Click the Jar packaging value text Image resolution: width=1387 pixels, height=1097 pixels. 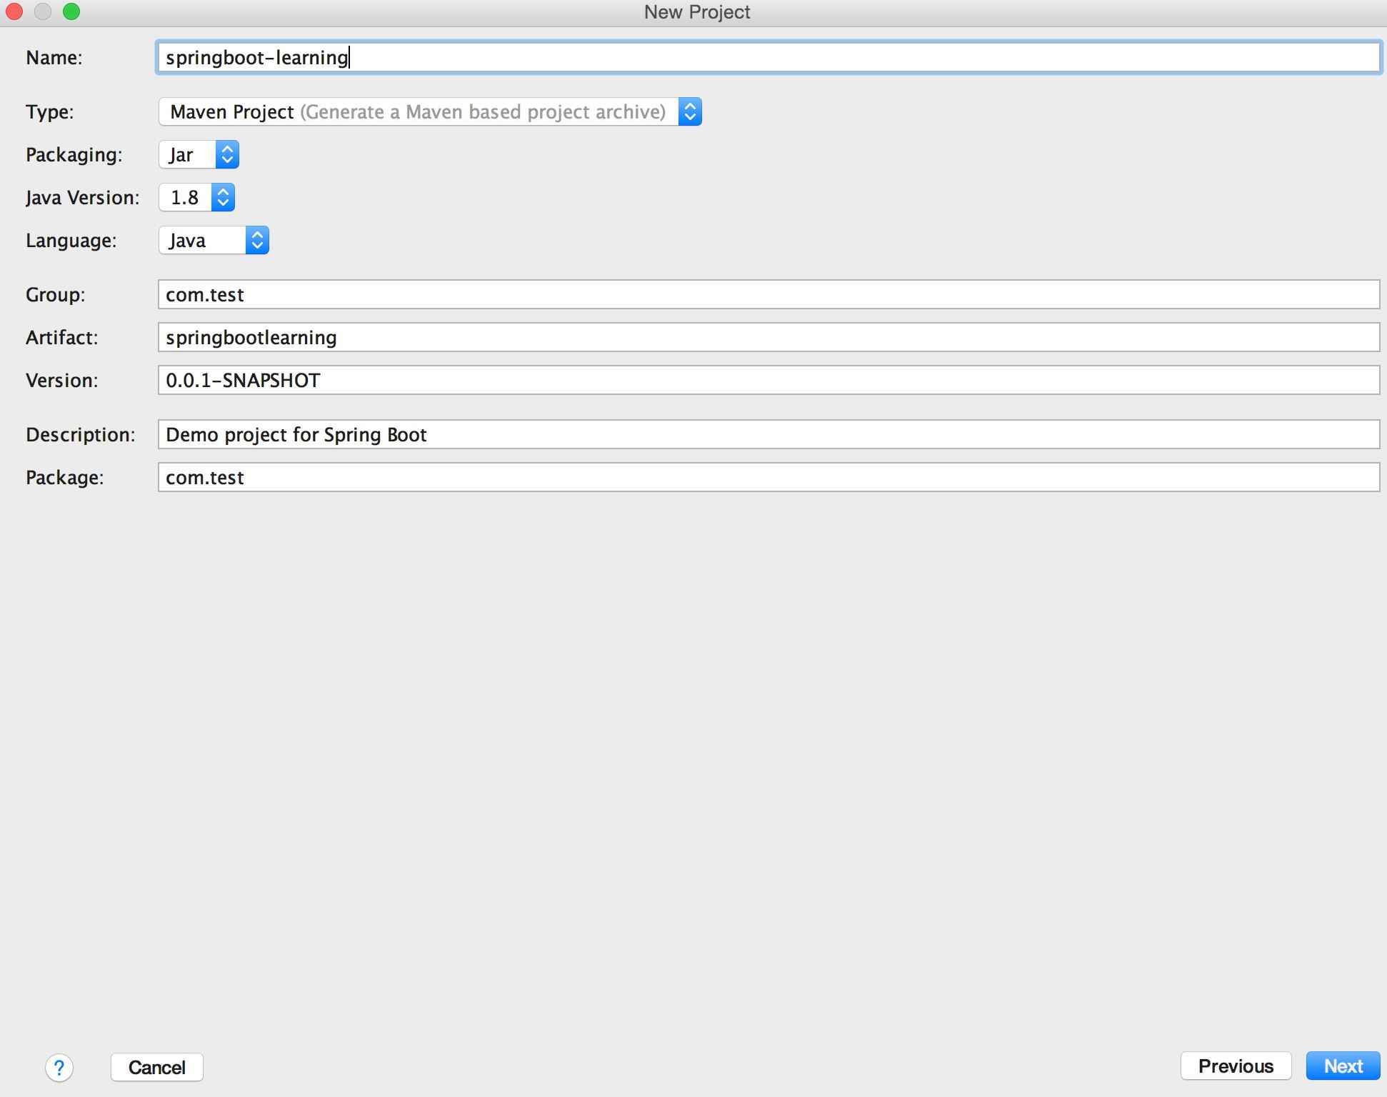click(x=182, y=155)
